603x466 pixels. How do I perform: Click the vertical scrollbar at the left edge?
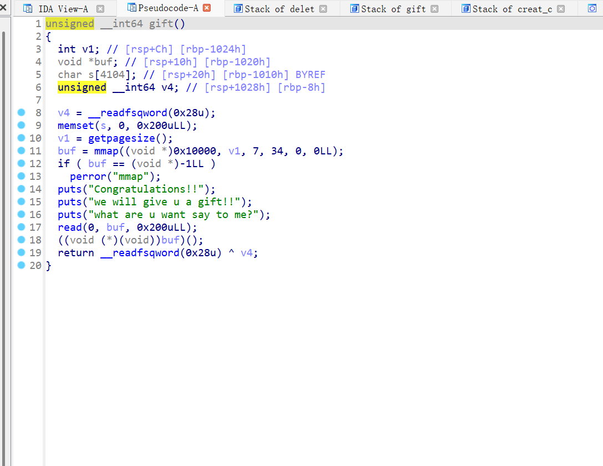(4, 221)
